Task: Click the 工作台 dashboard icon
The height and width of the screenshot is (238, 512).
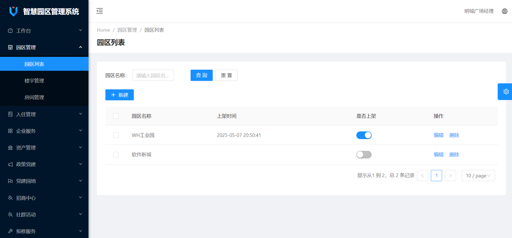Action: [10, 31]
